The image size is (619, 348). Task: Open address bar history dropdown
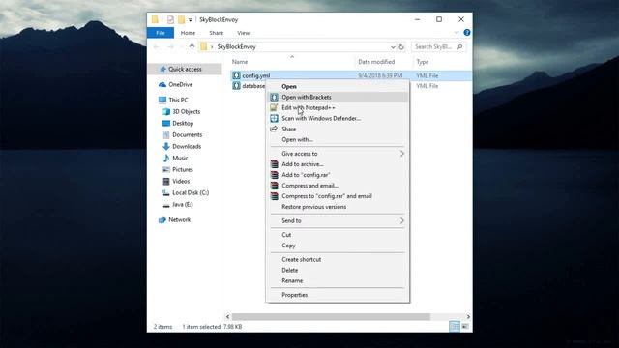pyautogui.click(x=393, y=47)
